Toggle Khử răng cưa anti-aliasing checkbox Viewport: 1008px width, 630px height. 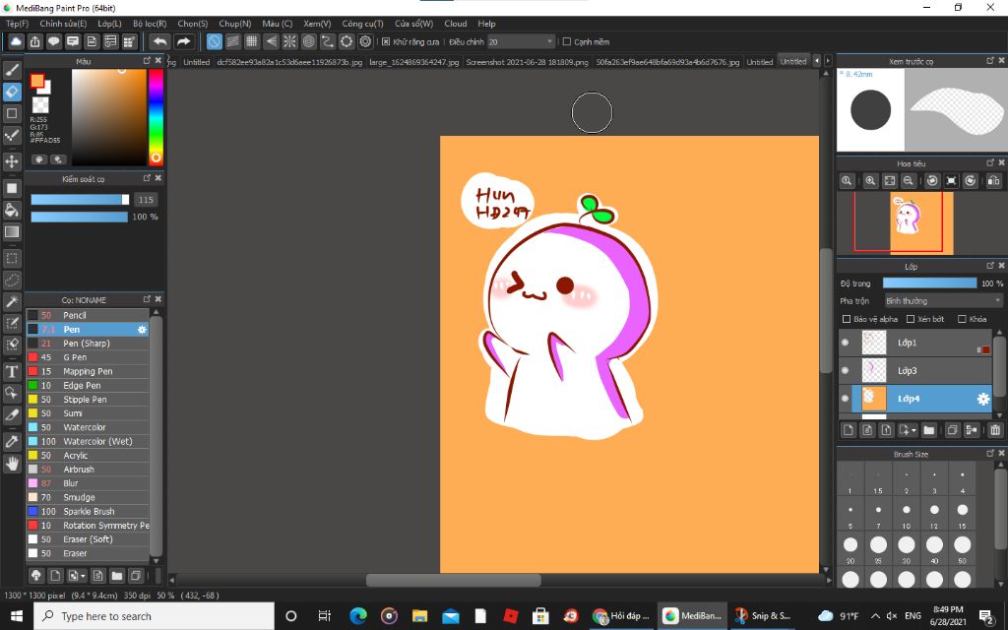coord(386,41)
